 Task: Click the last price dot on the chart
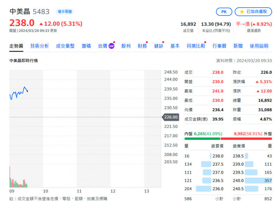(27, 91)
